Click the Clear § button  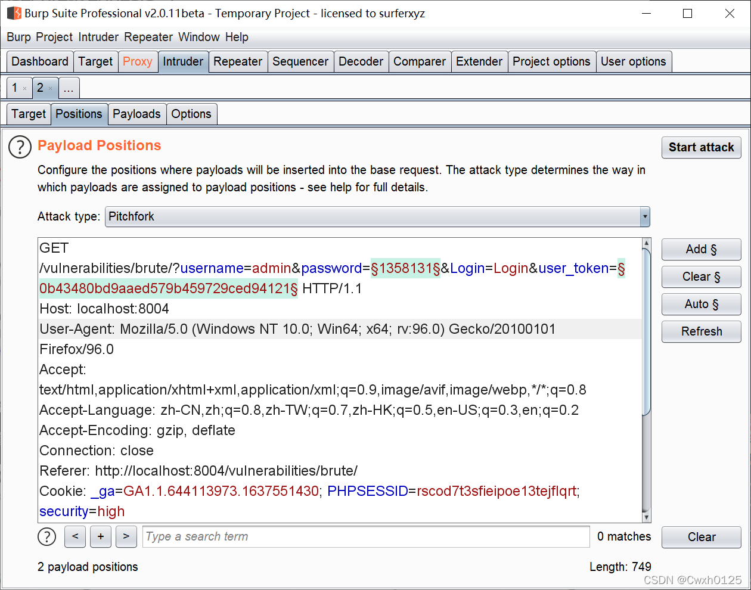(x=702, y=277)
